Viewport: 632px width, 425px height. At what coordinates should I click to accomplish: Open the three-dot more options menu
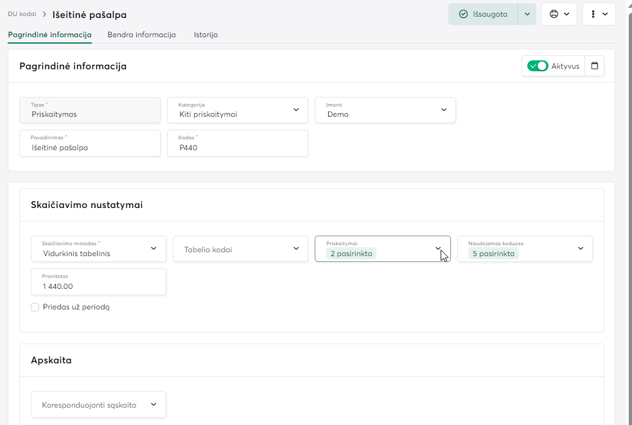coord(593,14)
